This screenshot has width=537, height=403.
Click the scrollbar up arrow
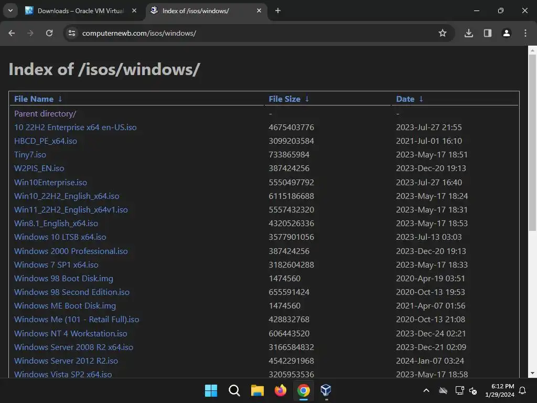[x=532, y=50]
